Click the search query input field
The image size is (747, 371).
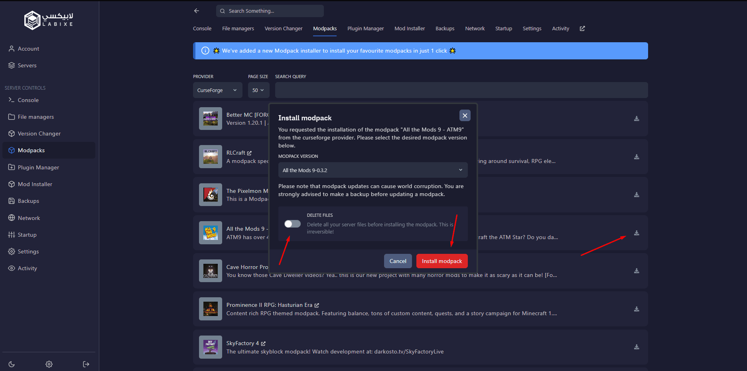point(461,90)
